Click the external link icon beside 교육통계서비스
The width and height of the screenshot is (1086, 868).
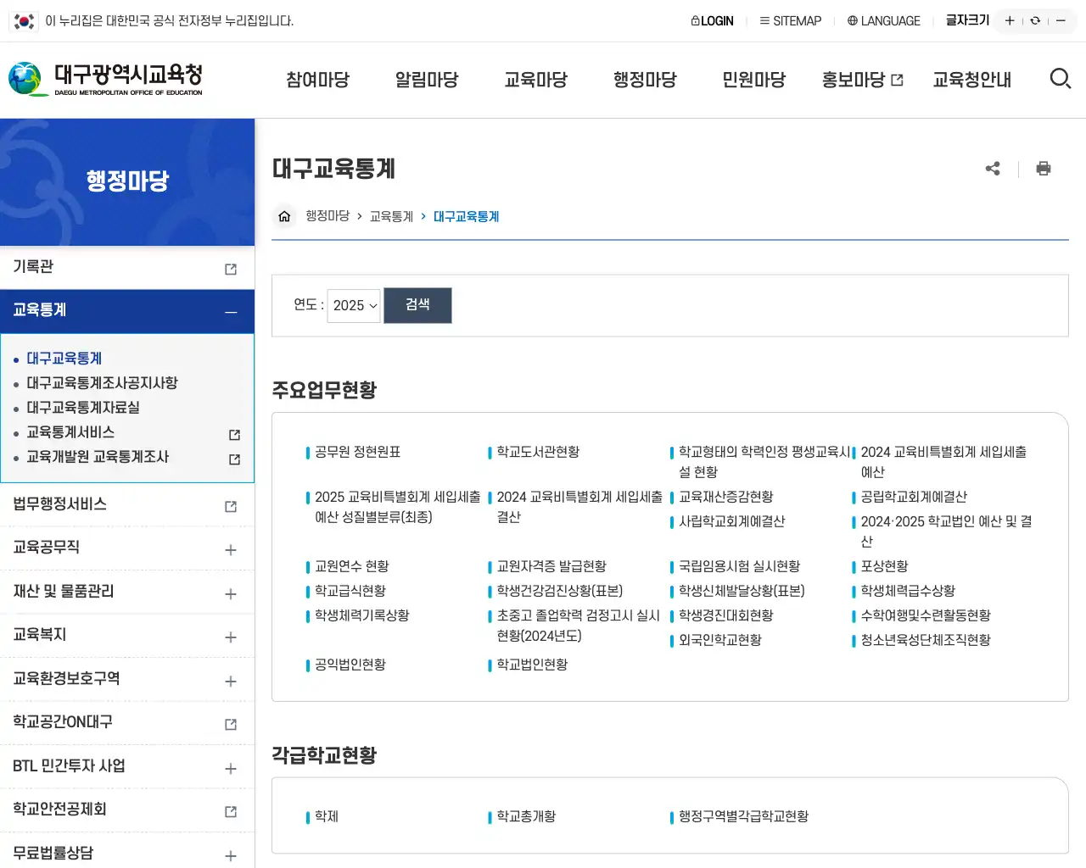[x=233, y=434]
